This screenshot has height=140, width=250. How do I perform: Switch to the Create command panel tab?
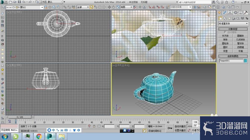coord(219,12)
